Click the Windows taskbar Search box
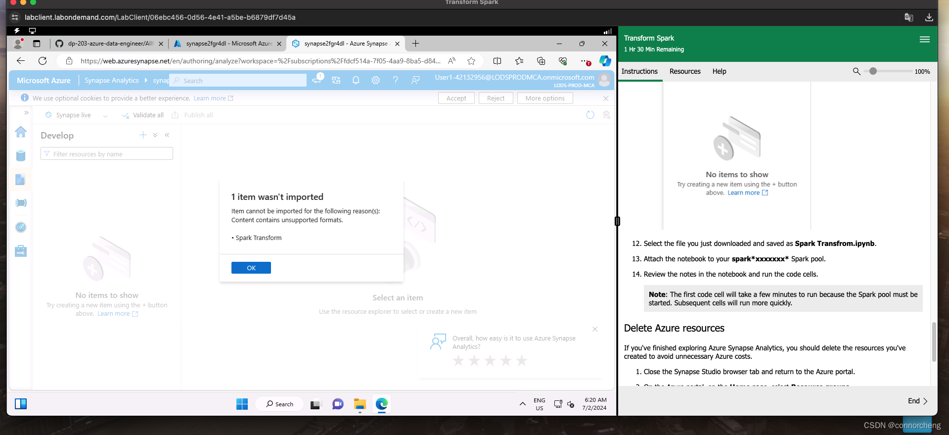Image resolution: width=949 pixels, height=435 pixels. [x=280, y=404]
